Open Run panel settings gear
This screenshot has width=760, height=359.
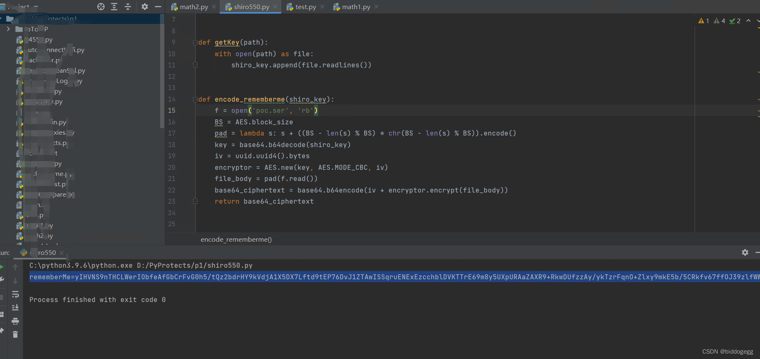tap(745, 252)
